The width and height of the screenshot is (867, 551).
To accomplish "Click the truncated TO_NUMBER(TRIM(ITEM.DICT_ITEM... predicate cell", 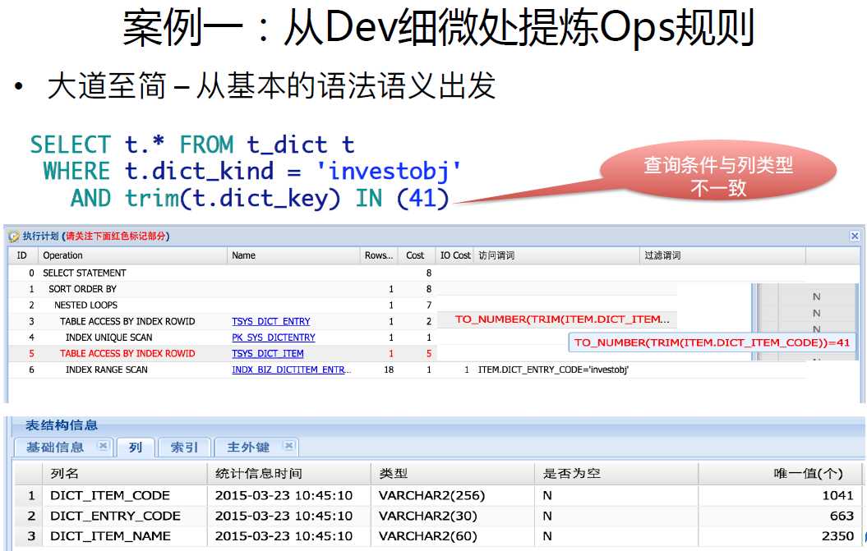I will click(x=562, y=319).
